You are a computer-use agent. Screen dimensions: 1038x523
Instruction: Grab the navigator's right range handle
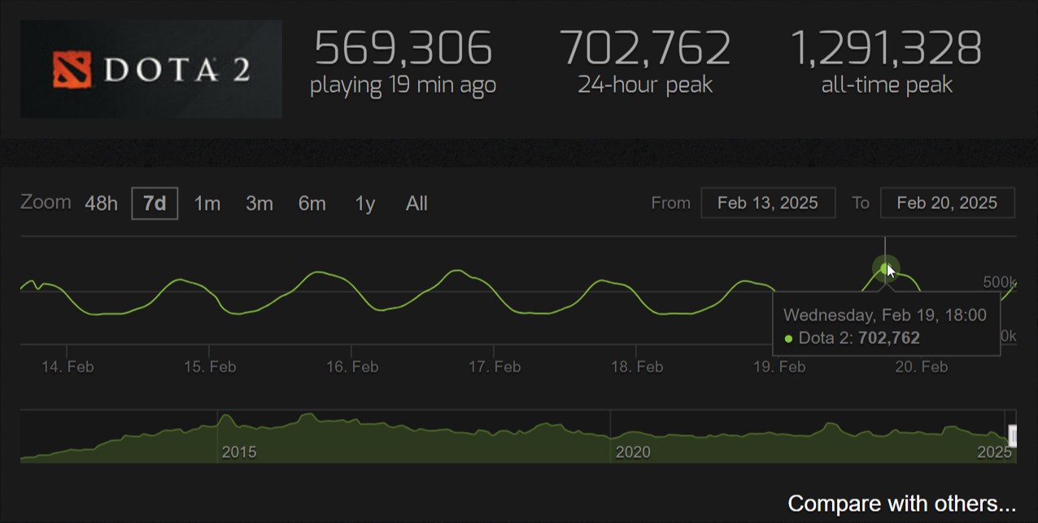tap(1013, 436)
